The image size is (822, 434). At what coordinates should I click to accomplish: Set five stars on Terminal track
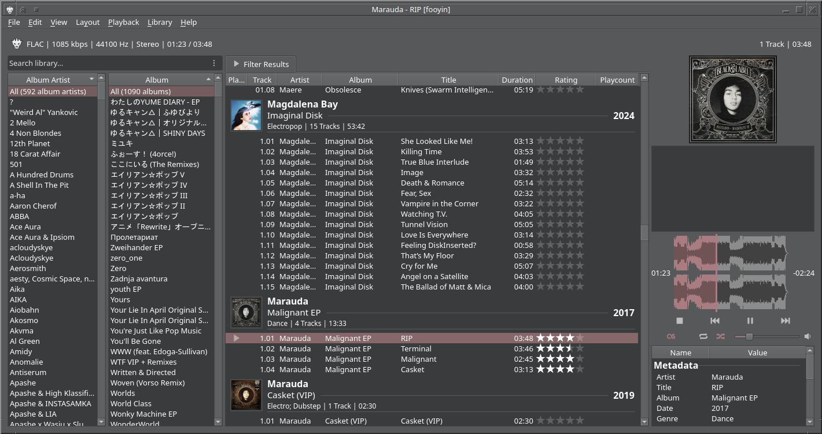tap(580, 348)
